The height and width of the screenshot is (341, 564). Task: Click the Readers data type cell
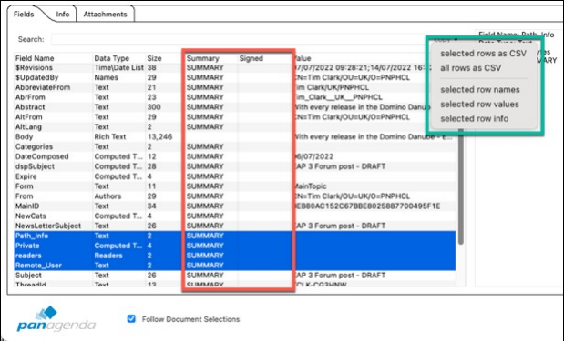[x=108, y=256]
